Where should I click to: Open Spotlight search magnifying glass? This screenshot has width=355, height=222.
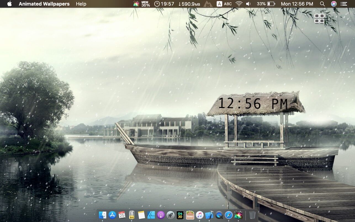(x=322, y=4)
